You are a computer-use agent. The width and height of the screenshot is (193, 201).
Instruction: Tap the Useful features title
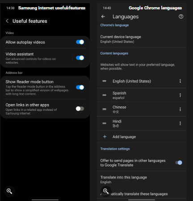[30, 21]
